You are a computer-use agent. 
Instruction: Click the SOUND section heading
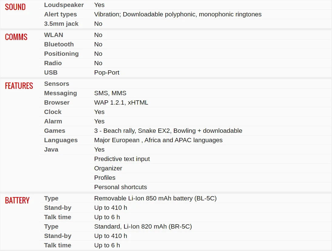tap(15, 7)
